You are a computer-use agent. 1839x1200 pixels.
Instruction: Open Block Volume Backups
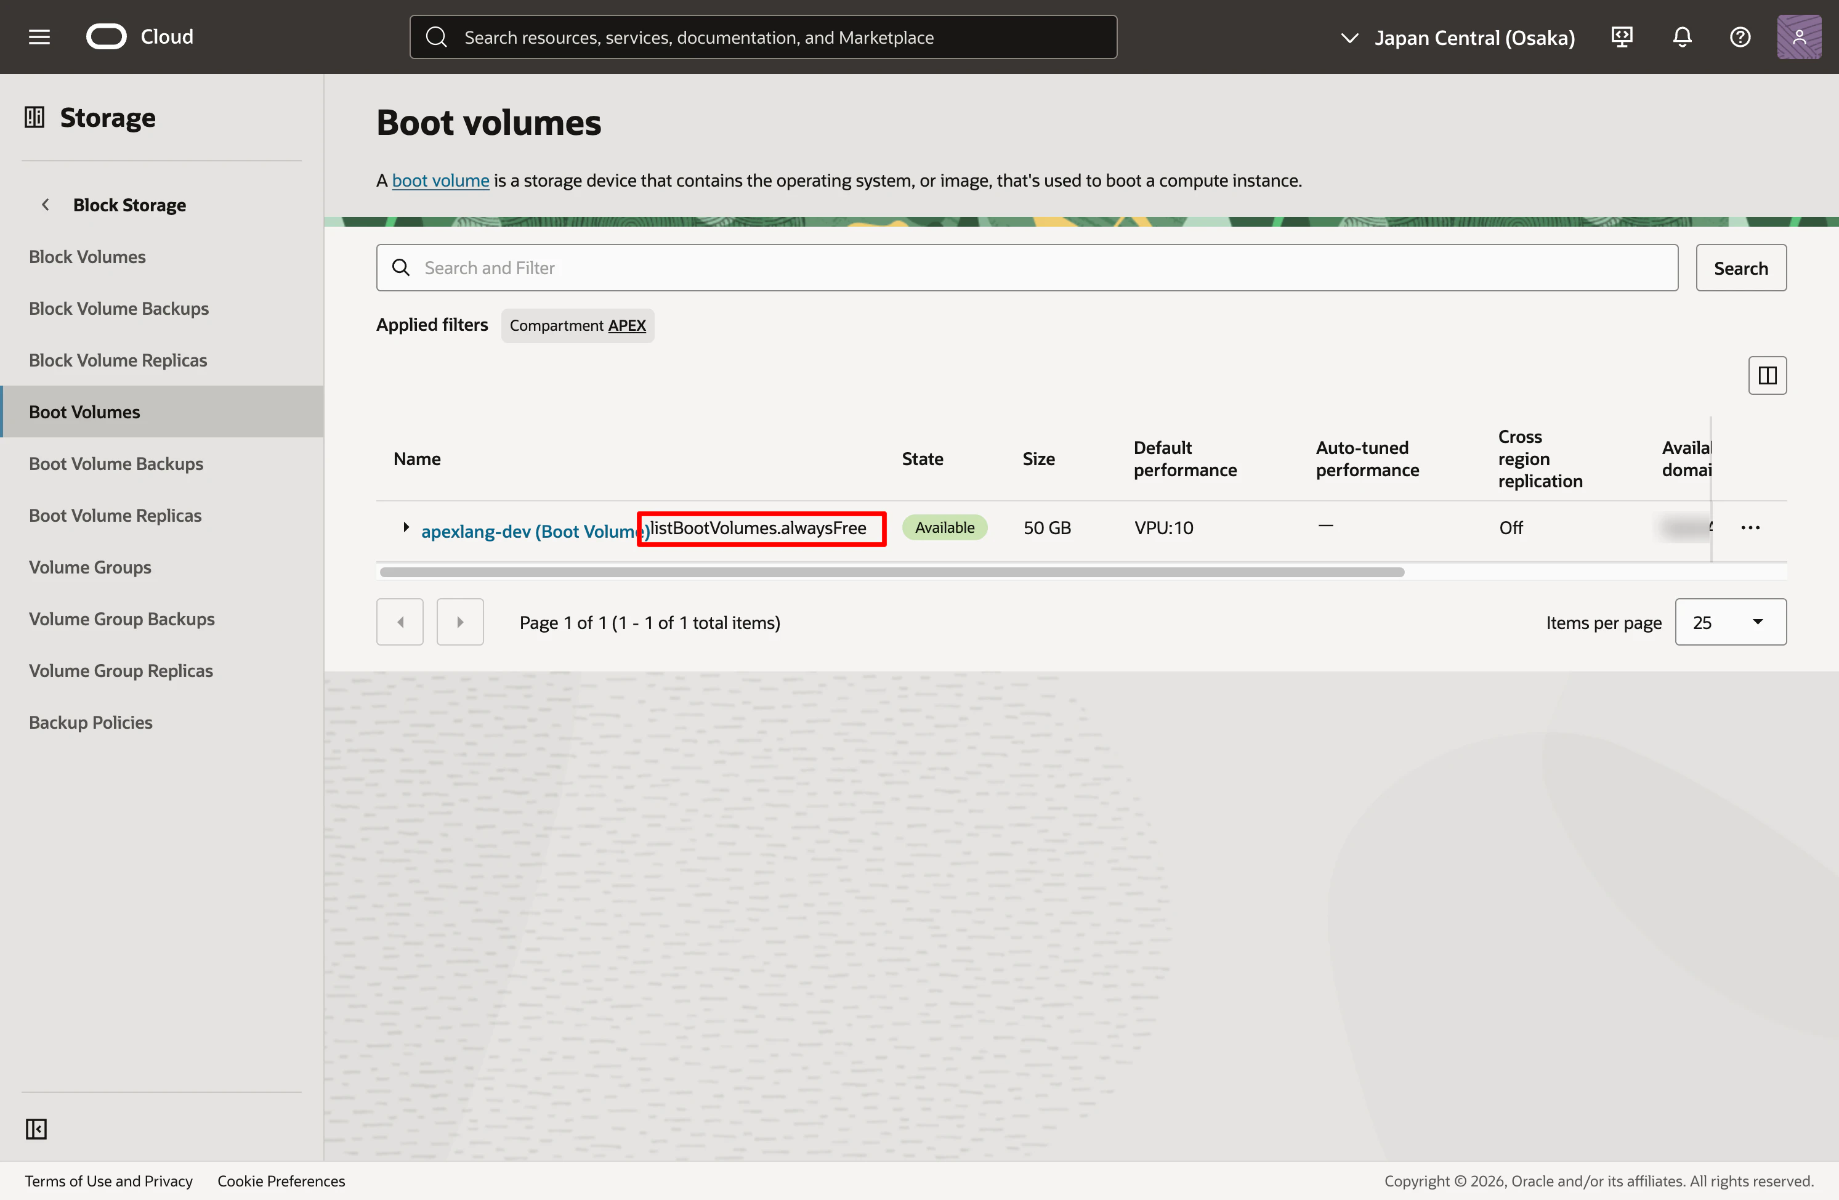pyautogui.click(x=119, y=308)
